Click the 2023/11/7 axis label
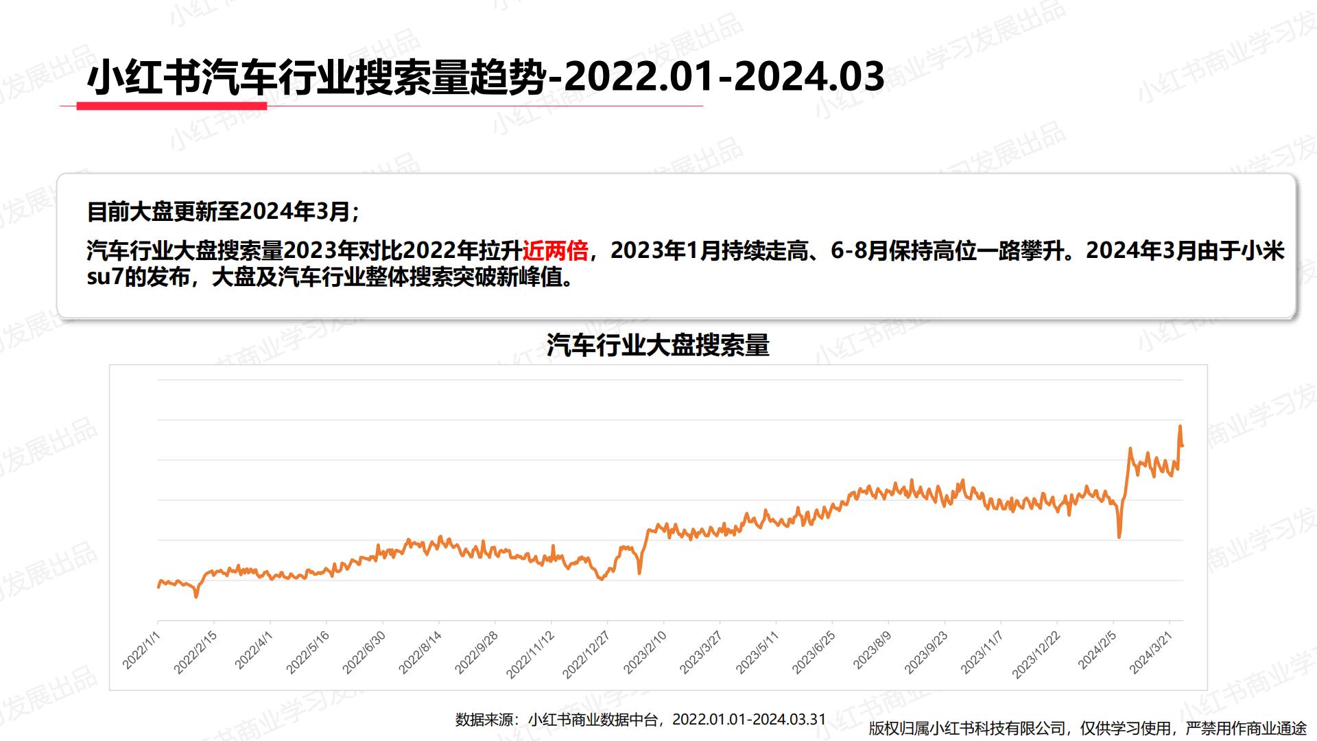 (x=982, y=652)
